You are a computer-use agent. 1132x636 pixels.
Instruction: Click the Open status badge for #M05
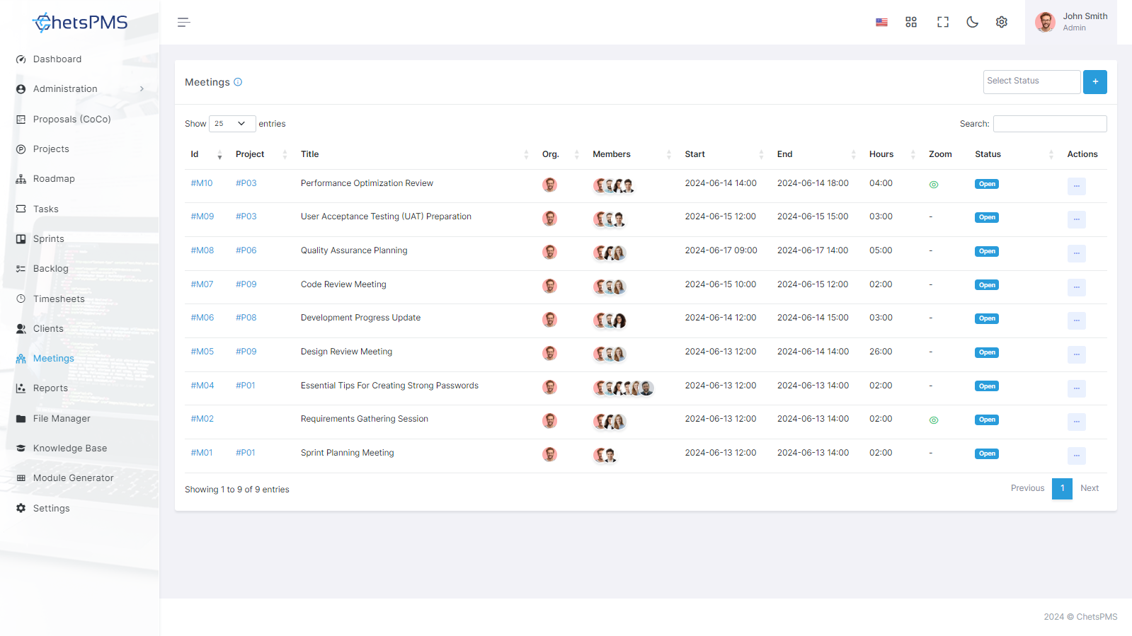[x=987, y=352]
